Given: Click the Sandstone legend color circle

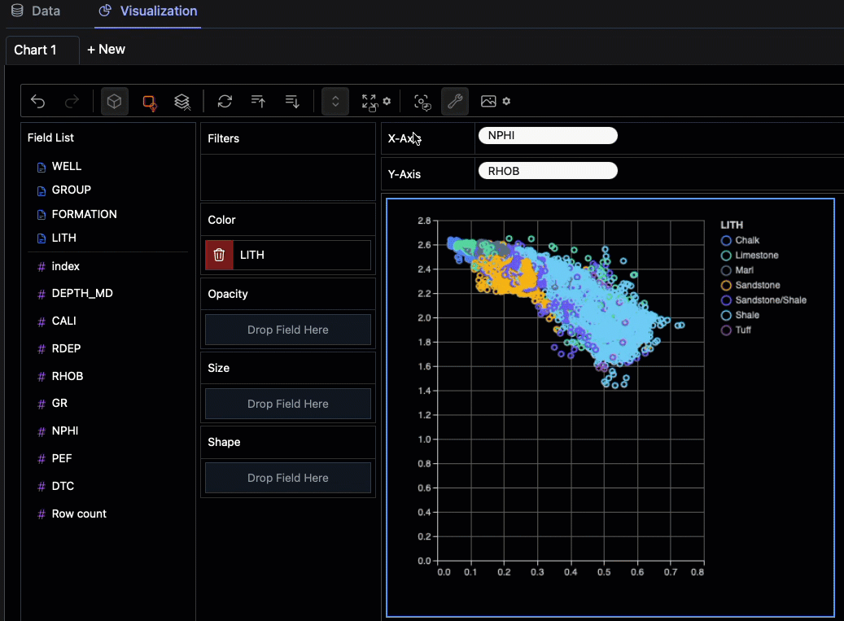Looking at the screenshot, I should click(726, 286).
